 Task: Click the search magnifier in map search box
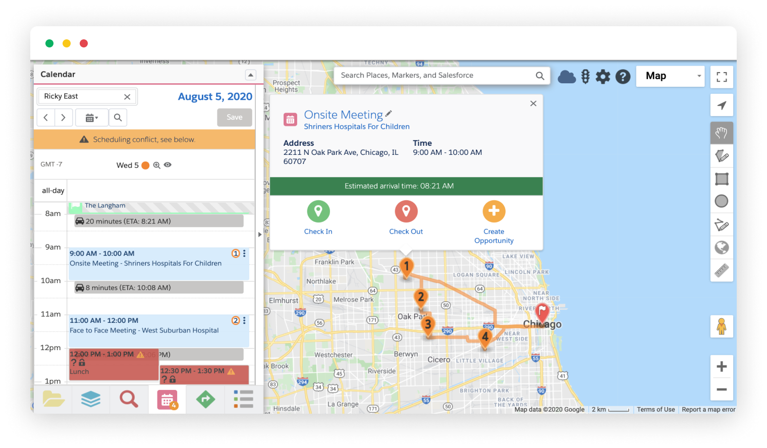[x=540, y=76]
